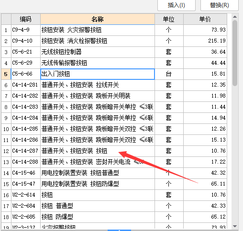Click the 出入门按钮 name cell
This screenshot has width=243, height=231.
coord(98,74)
